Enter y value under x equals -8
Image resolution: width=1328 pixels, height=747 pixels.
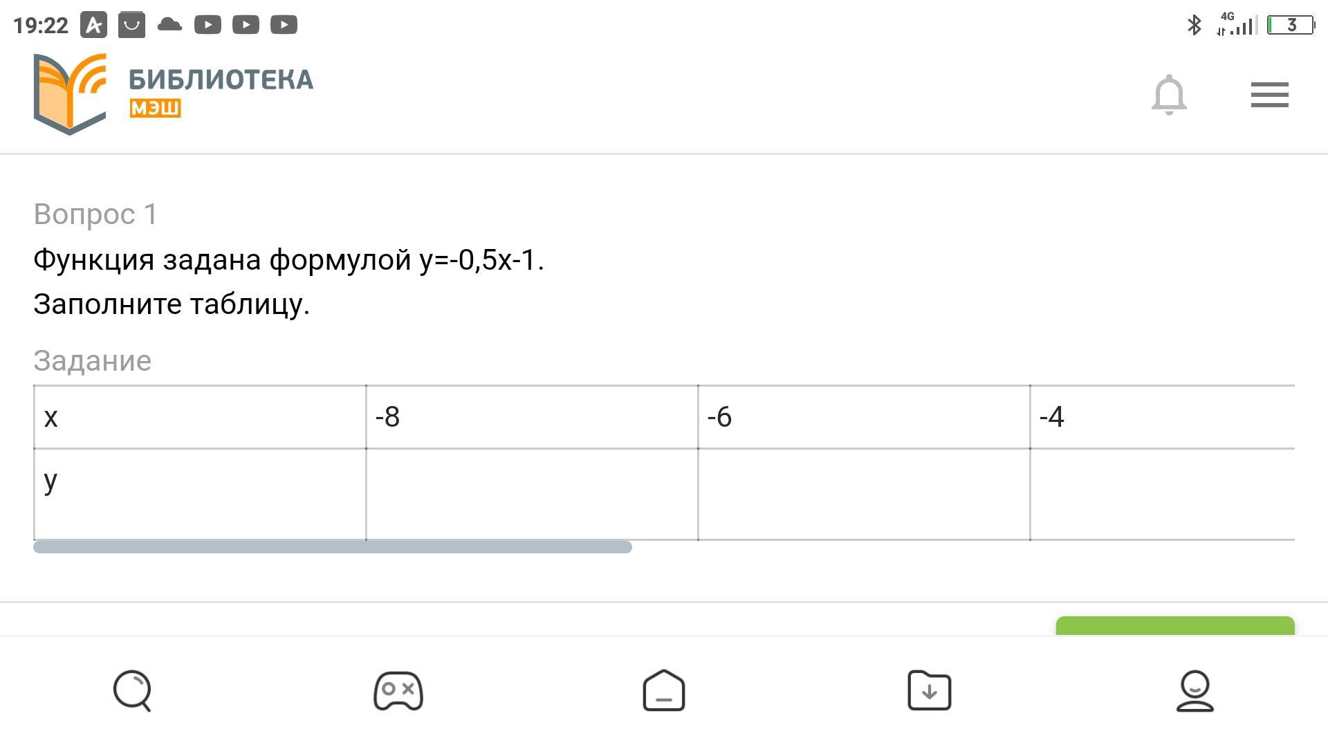click(x=531, y=494)
